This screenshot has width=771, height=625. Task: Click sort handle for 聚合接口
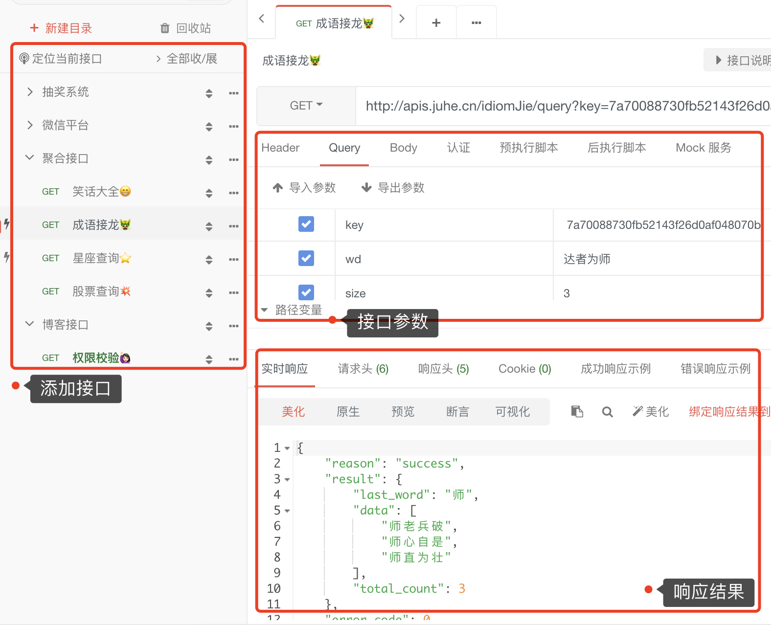tap(209, 160)
